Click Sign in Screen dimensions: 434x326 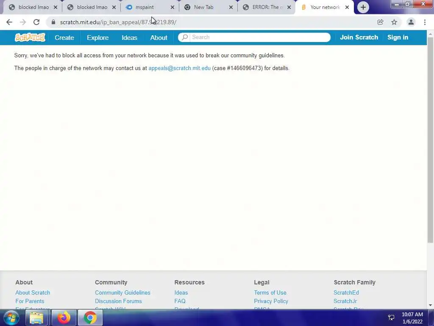(398, 37)
